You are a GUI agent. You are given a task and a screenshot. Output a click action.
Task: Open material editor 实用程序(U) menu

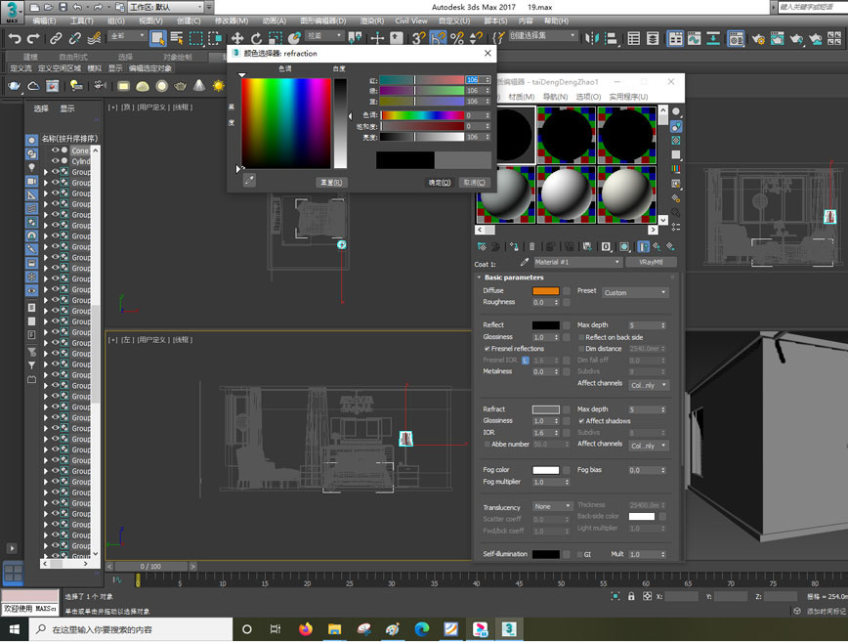coord(628,97)
